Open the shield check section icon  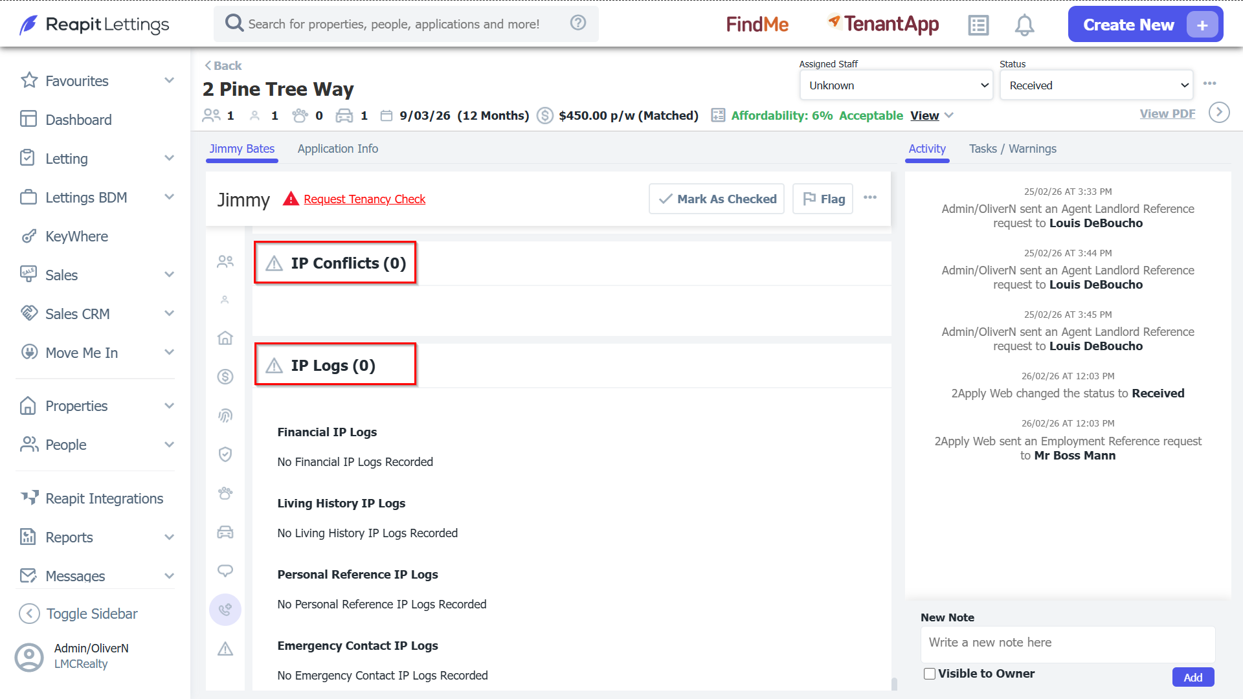tap(225, 454)
